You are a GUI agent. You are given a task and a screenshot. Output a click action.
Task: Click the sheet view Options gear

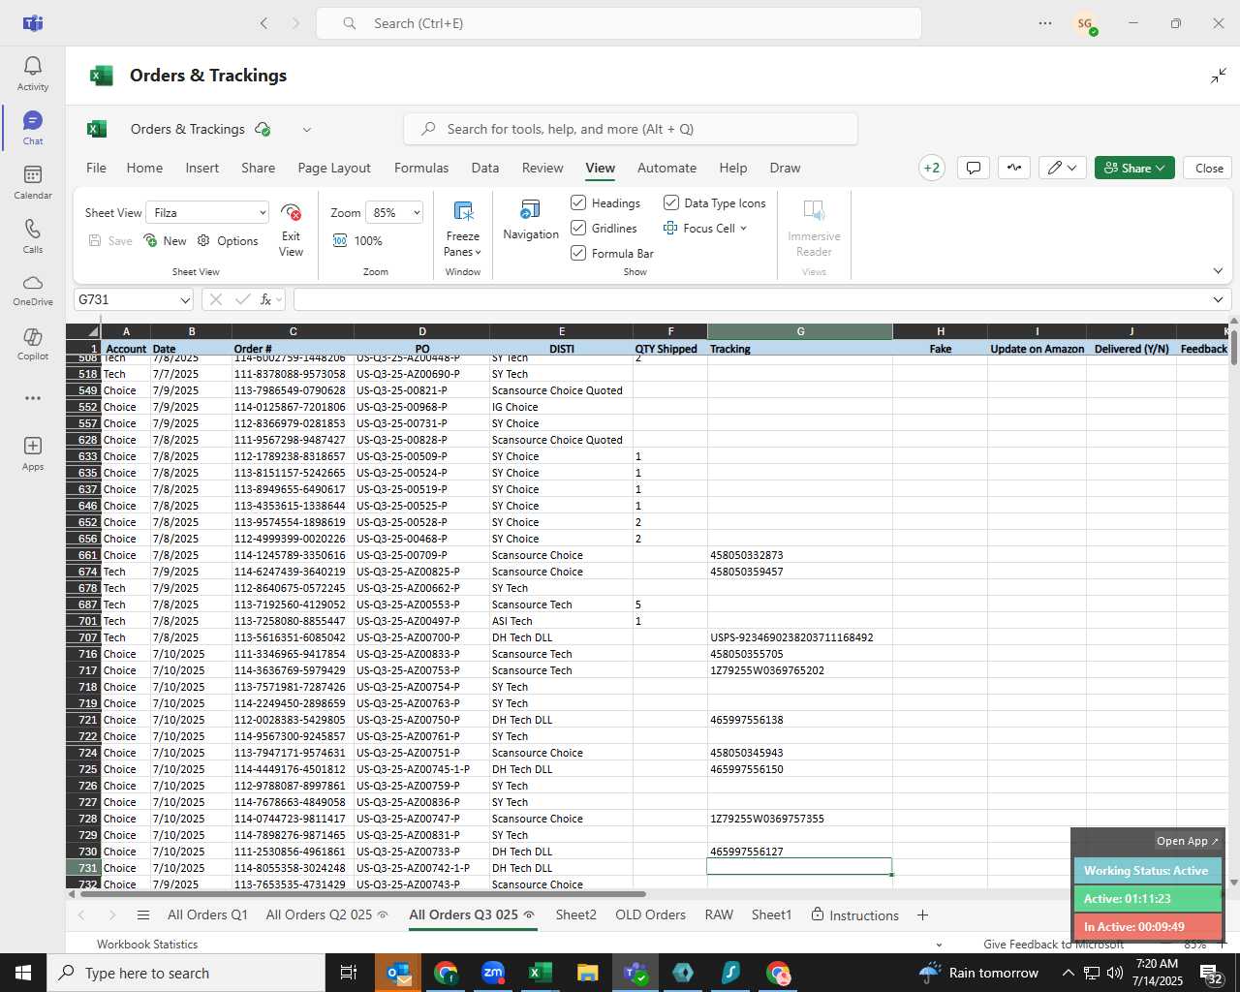click(x=203, y=241)
